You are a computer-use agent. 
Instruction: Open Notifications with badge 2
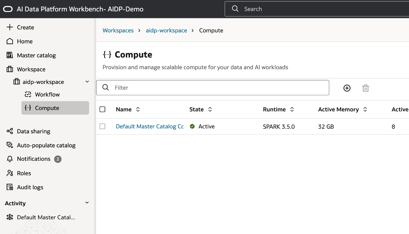coord(34,159)
